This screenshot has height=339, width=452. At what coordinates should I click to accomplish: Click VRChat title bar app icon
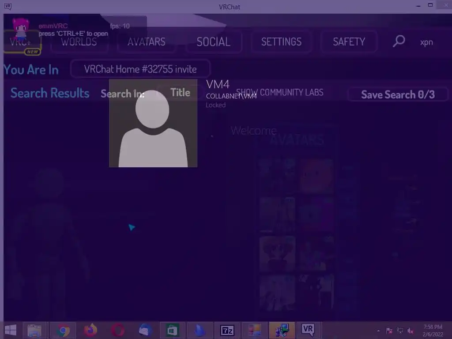click(x=8, y=6)
